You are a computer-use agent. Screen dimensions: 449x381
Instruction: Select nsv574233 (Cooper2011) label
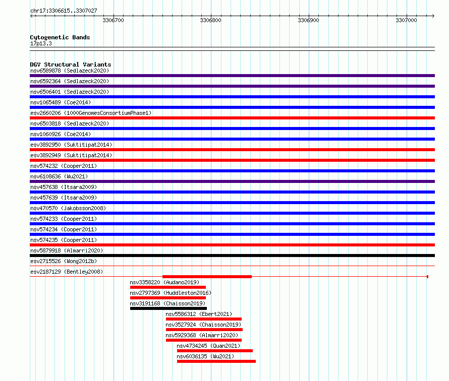(64, 219)
